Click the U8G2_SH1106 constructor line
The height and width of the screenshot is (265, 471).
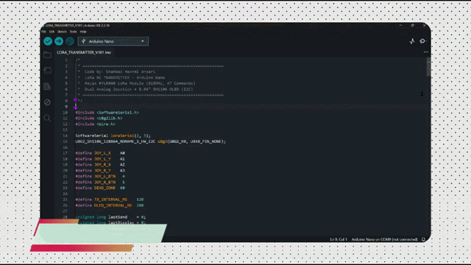150,141
